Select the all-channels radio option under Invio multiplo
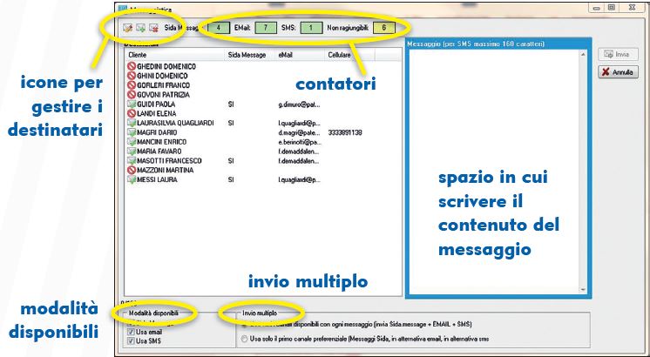Viewport: 650px width, 357px height. point(244,325)
